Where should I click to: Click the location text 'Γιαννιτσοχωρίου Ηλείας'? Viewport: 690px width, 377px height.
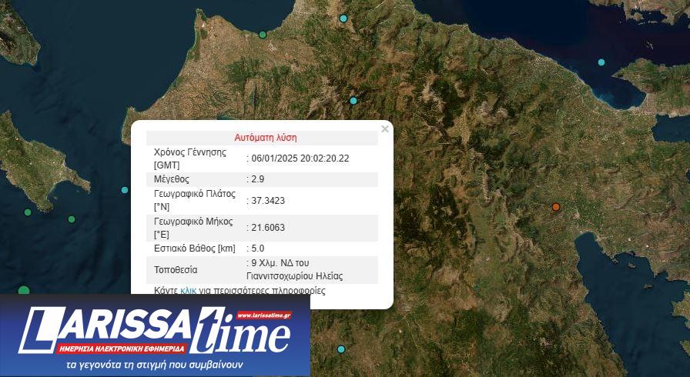(294, 275)
